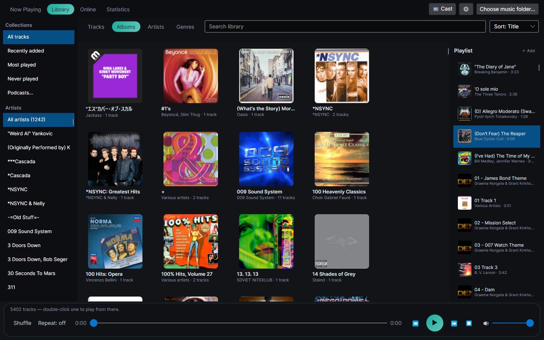Open Beyoncé #1's album cover
544x340 pixels.
click(x=191, y=76)
